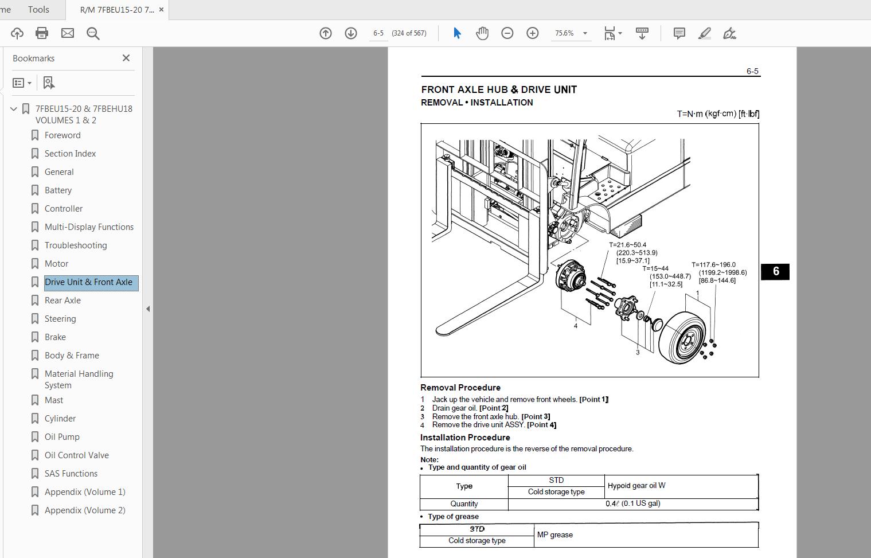The image size is (871, 558).
Task: Activate the text Selection tool
Action: pos(456,33)
